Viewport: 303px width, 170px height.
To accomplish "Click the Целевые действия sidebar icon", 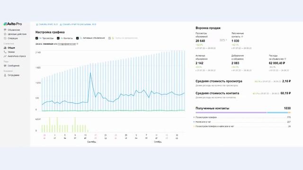I will pos(5,34).
